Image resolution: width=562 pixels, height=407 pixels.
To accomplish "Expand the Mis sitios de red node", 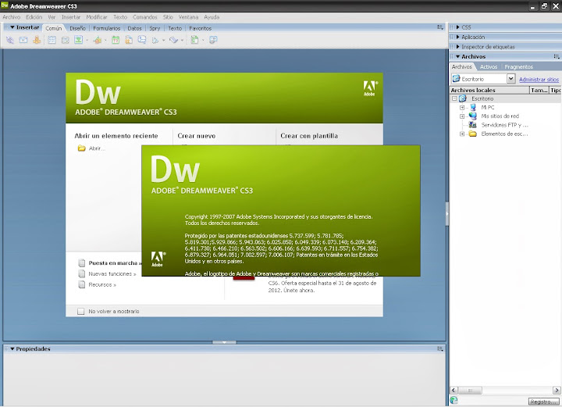I will pyautogui.click(x=462, y=116).
